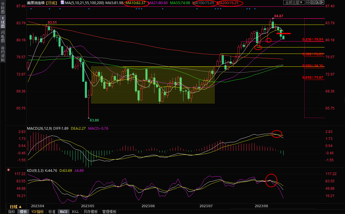Select the 标准 indicator set
This screenshot has width=345, height=214.
click(52, 212)
